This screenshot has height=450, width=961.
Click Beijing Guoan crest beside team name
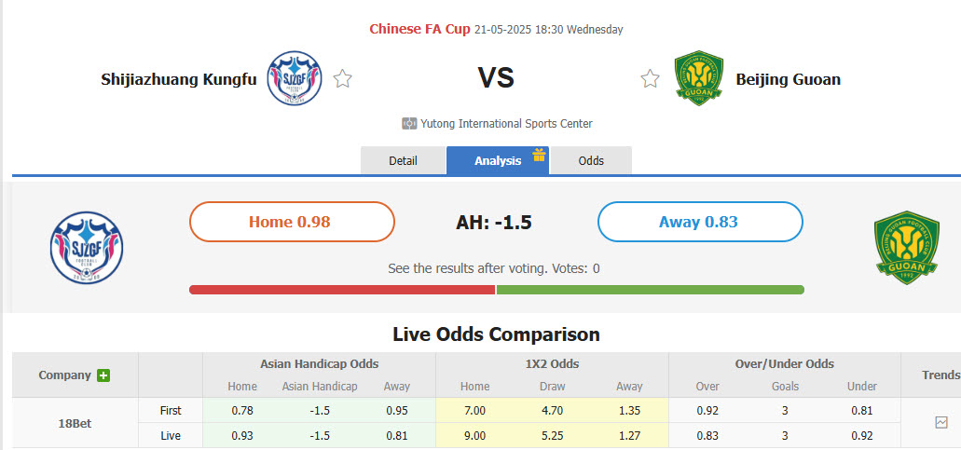699,78
